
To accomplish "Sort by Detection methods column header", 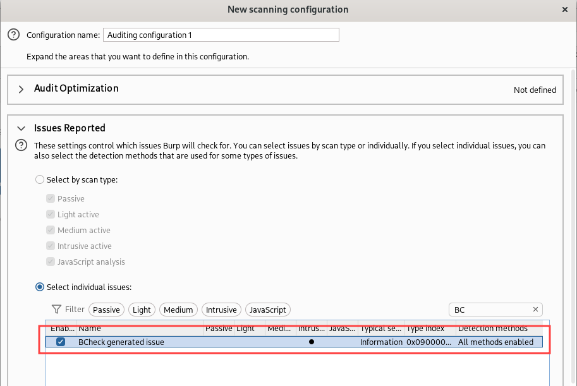I will click(498, 329).
